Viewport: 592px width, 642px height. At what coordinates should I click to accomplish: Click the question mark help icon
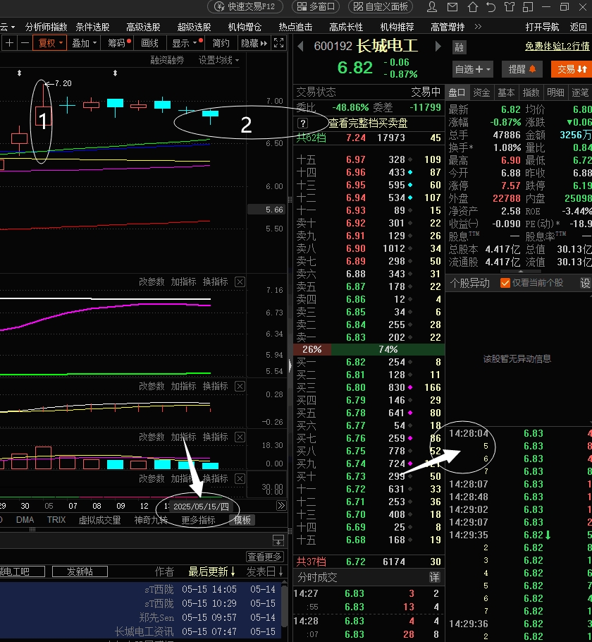point(303,123)
